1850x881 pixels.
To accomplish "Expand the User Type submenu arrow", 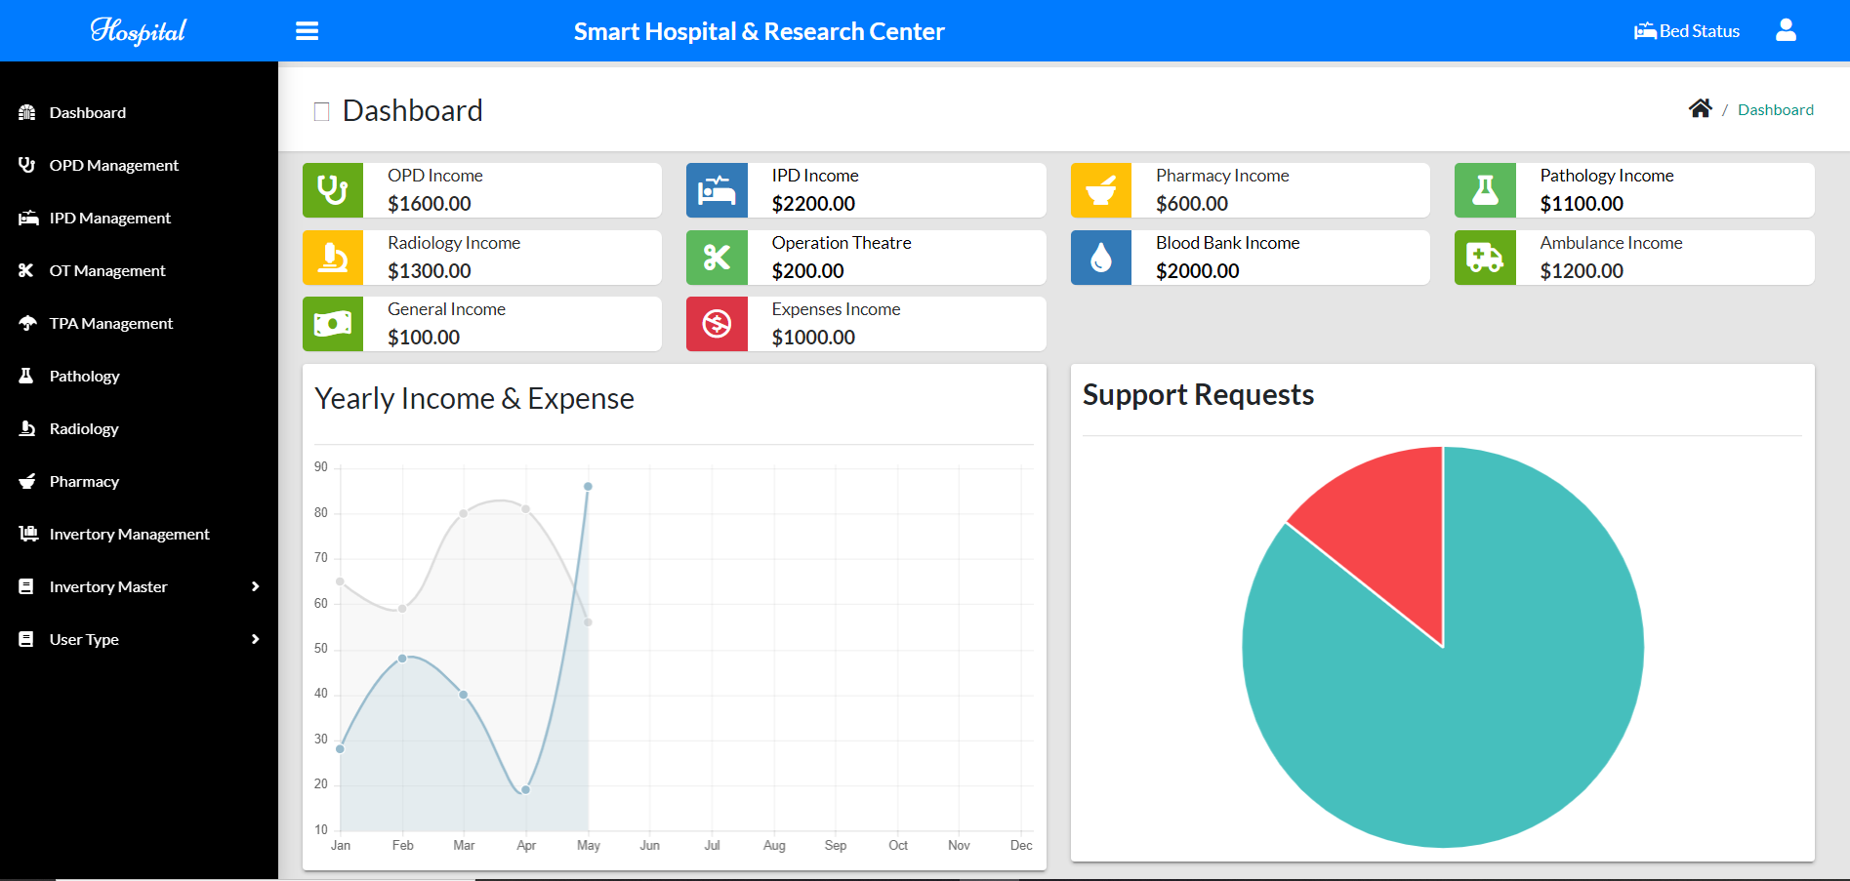I will pos(255,639).
